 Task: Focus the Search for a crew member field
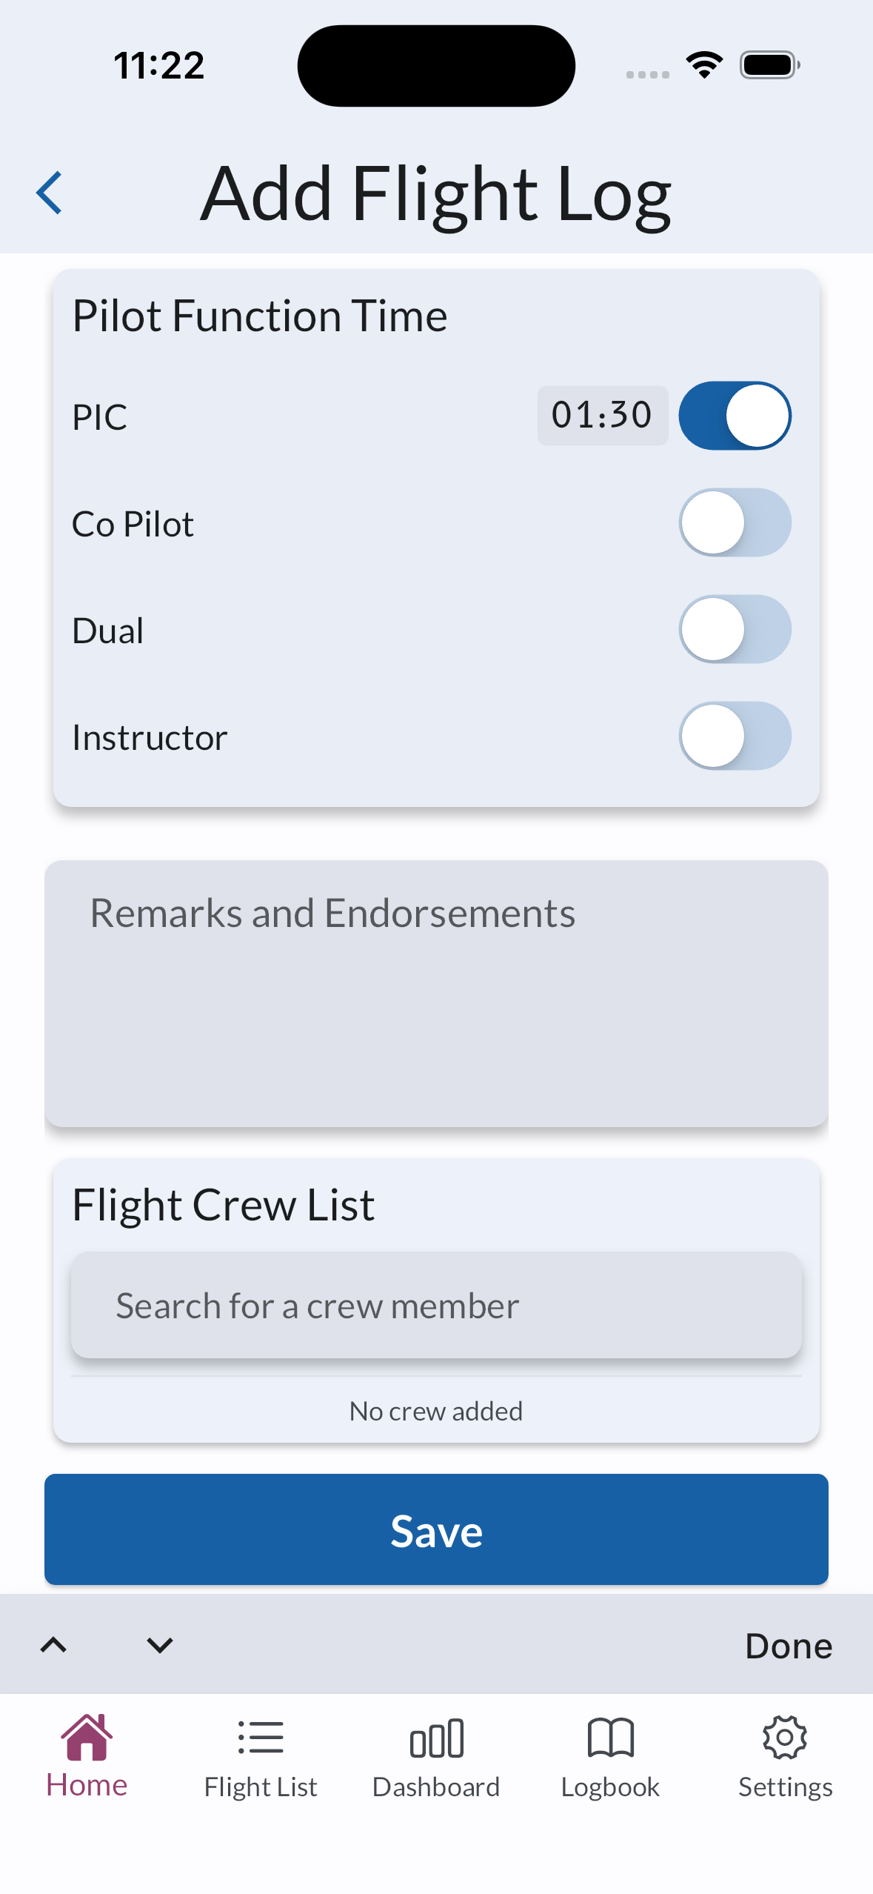[x=436, y=1306]
